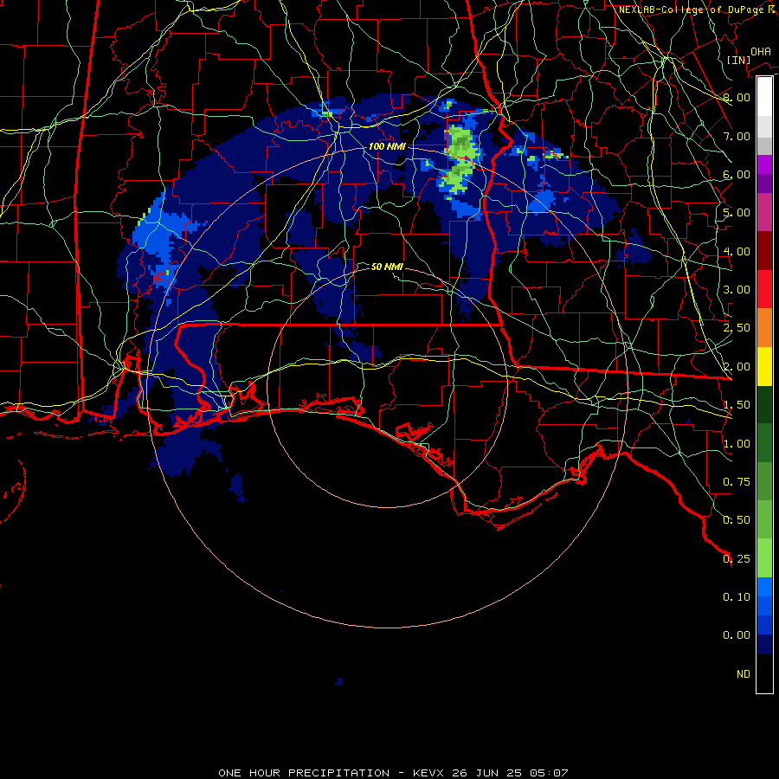This screenshot has width=779, height=779.
Task: Click the '0.10' legend value
Action: [737, 597]
